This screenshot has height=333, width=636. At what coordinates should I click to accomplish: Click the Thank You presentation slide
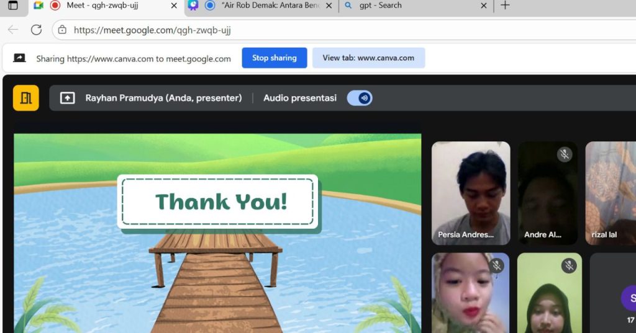pyautogui.click(x=217, y=233)
